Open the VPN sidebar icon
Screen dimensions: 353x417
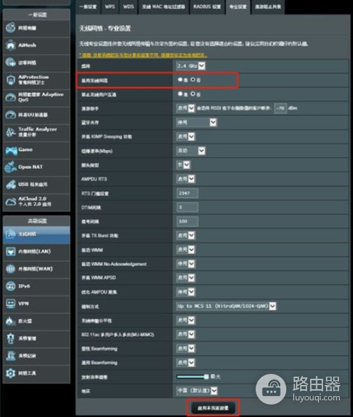10,304
